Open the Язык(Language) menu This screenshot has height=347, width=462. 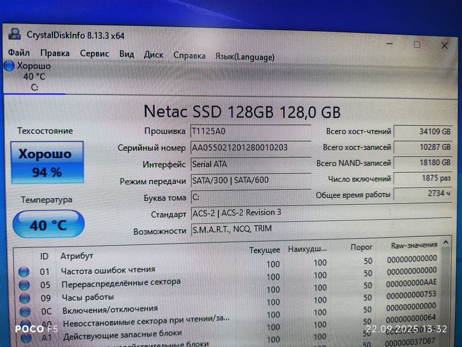click(x=244, y=57)
